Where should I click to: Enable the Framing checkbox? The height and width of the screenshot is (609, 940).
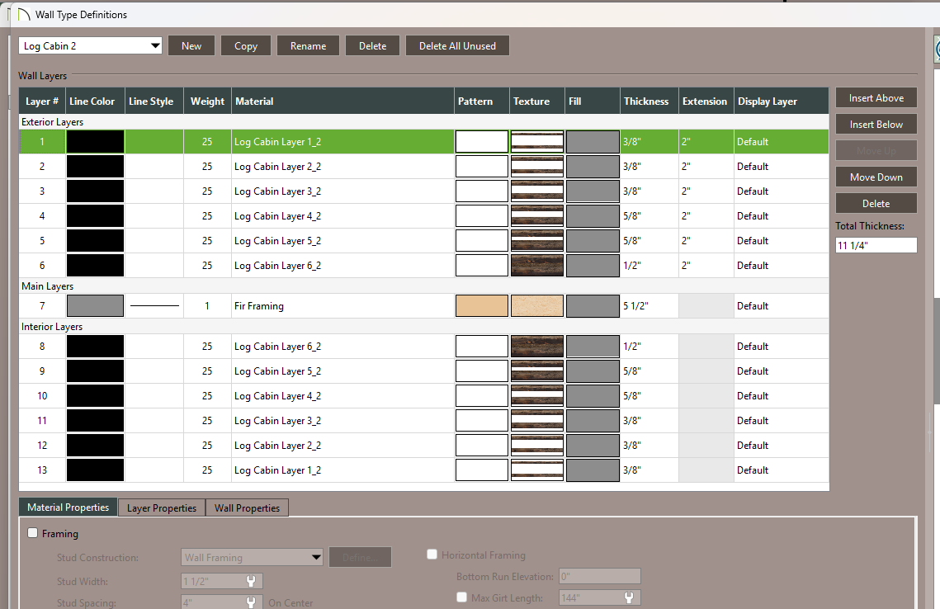[x=34, y=534]
